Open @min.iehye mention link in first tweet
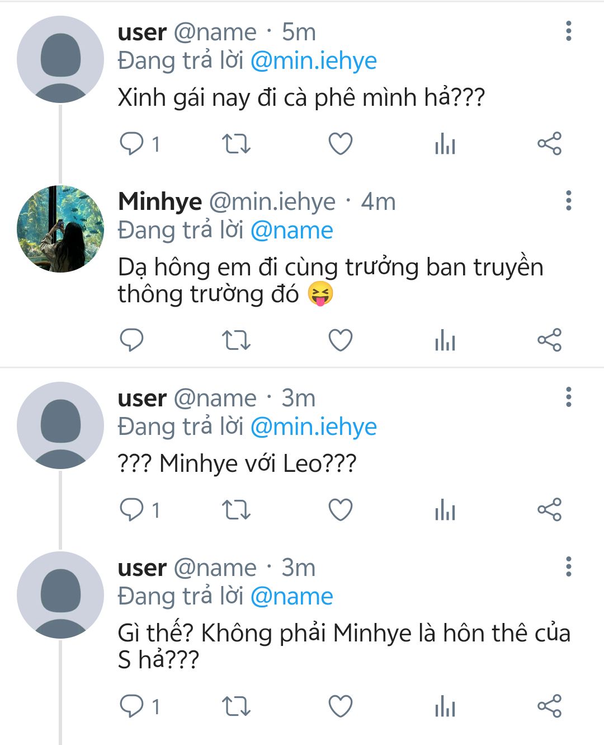The width and height of the screenshot is (604, 745). (x=313, y=61)
